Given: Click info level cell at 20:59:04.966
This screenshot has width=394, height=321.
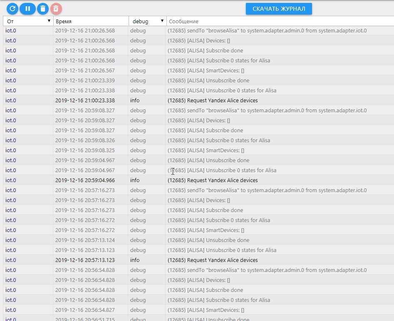Looking at the screenshot, I should (x=135, y=180).
